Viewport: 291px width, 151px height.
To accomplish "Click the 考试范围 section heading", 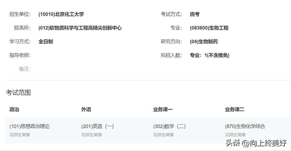I will tap(18, 92).
